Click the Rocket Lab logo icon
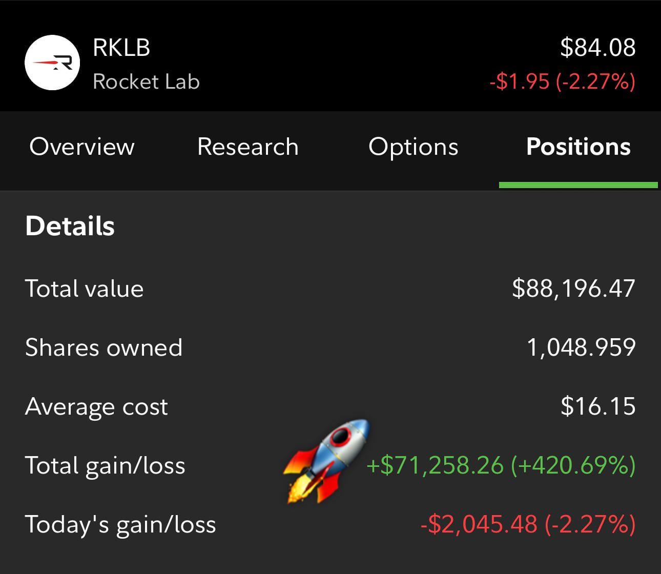The width and height of the screenshot is (661, 574). point(52,63)
